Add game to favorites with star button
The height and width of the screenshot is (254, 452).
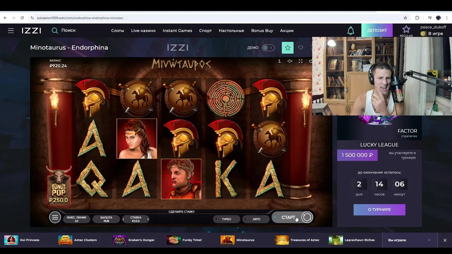[287, 48]
